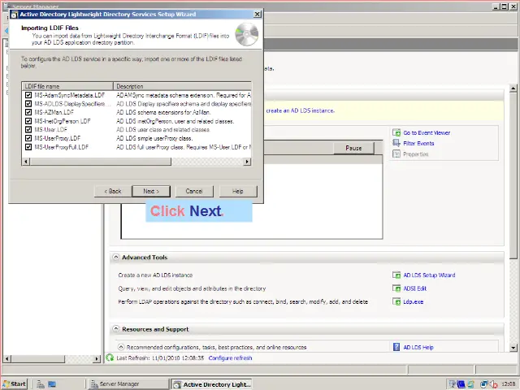Screen dimensions: 520x390
Task: Launch Ldp.exe link
Action: [x=414, y=301]
